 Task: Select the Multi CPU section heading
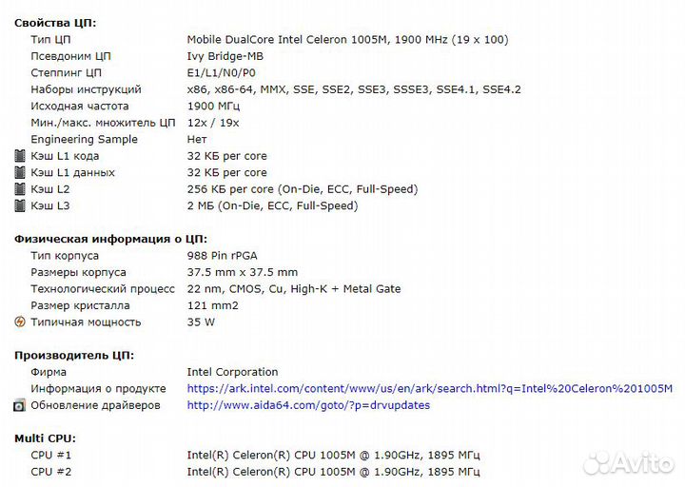point(45,438)
